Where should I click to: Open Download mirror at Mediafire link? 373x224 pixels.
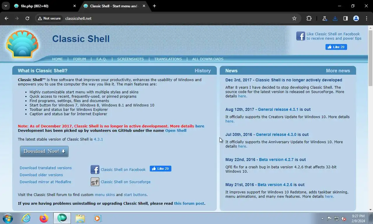(x=45, y=182)
